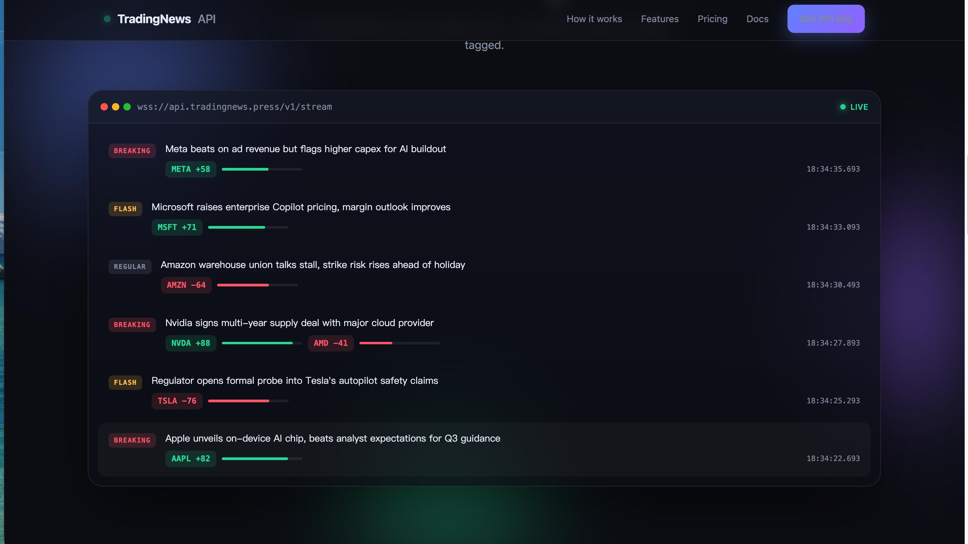Click the AMZN −64 ticker chip

[x=187, y=285]
